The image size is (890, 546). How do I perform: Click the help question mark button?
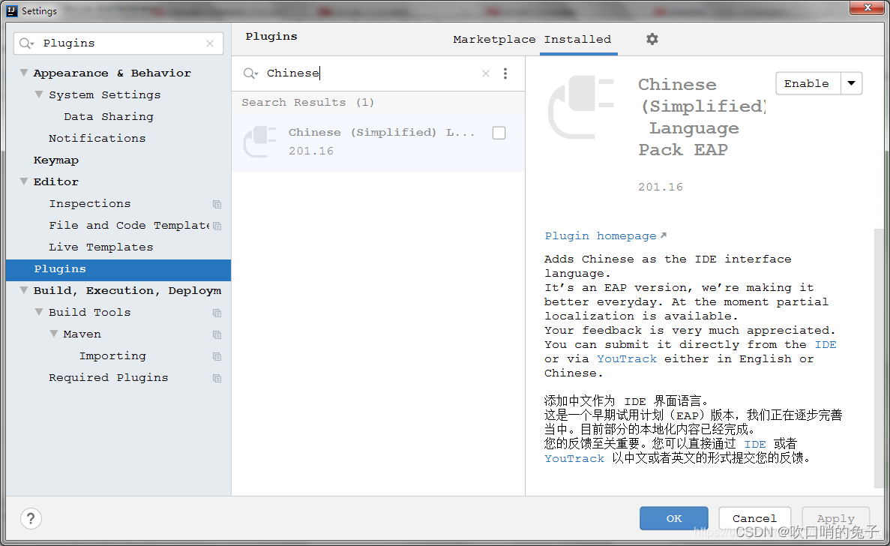pyautogui.click(x=31, y=518)
